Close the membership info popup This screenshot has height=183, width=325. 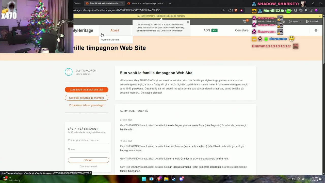click(188, 22)
